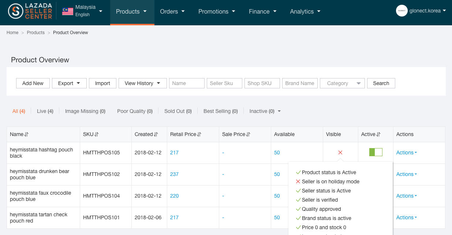Select the Poor Quality (0) tab

tap(135, 111)
